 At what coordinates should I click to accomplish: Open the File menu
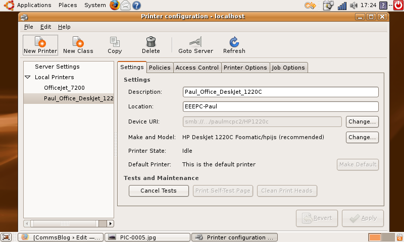point(29,27)
